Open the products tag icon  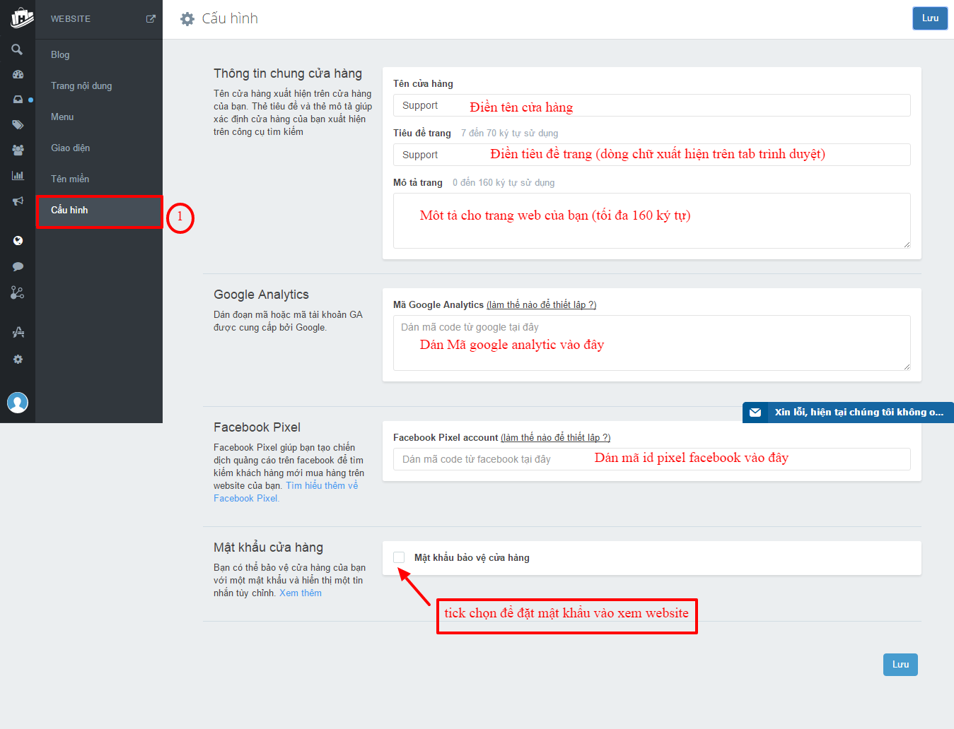coord(18,125)
